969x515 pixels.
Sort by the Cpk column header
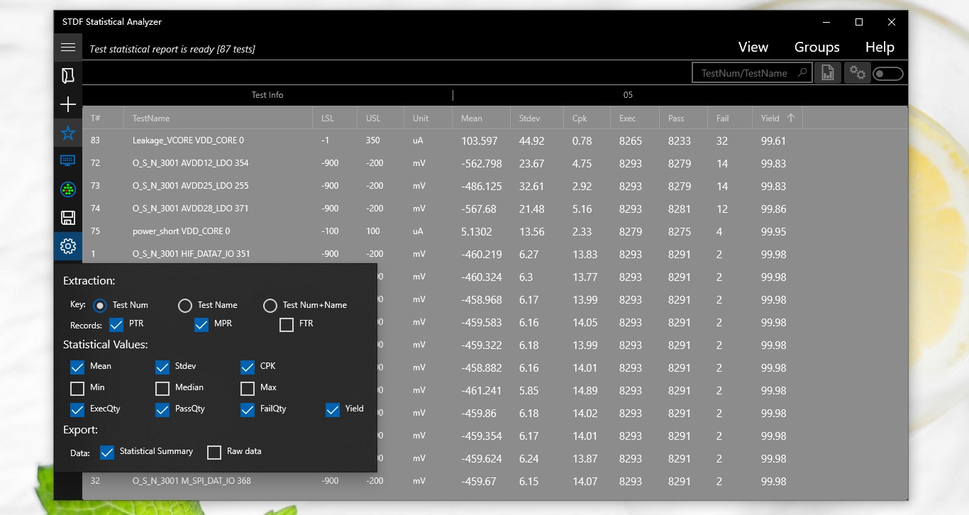[x=587, y=118]
